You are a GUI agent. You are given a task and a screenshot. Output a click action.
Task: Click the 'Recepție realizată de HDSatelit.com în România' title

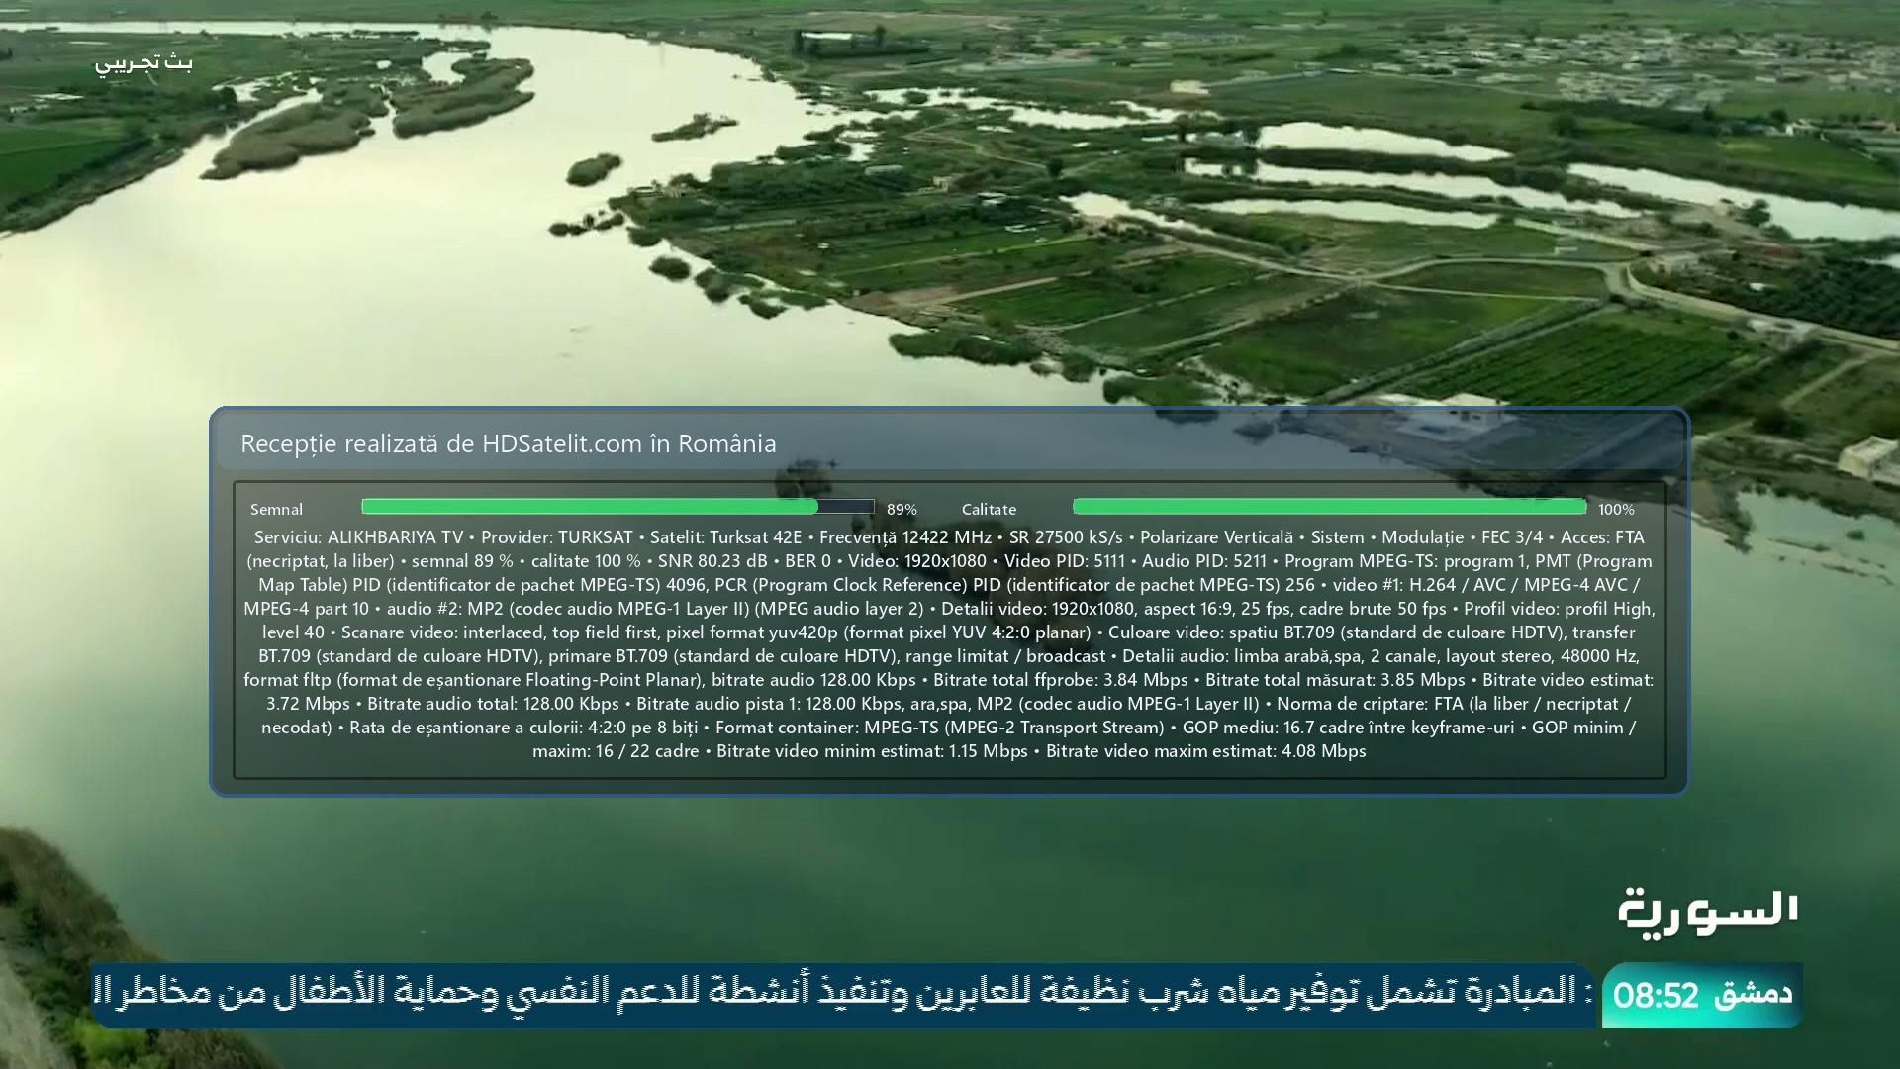pyautogui.click(x=508, y=443)
